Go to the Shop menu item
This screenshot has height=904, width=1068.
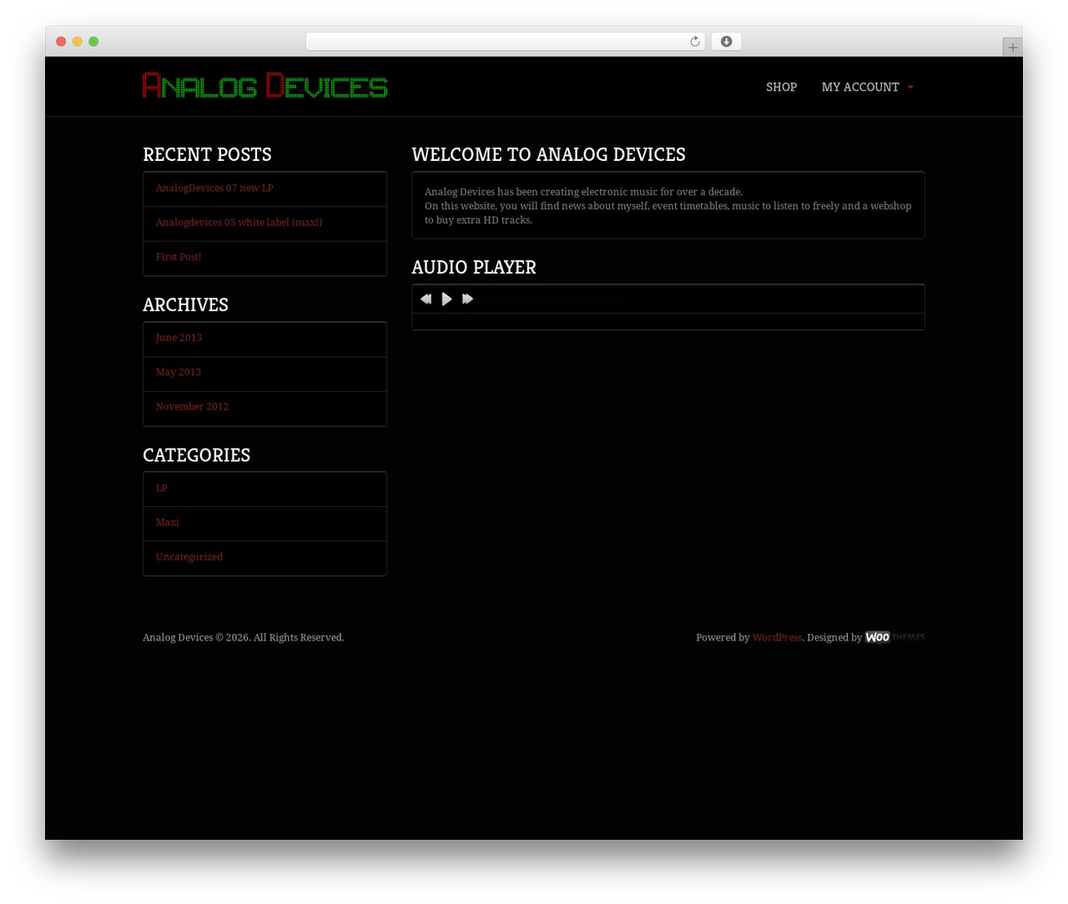[x=781, y=87]
